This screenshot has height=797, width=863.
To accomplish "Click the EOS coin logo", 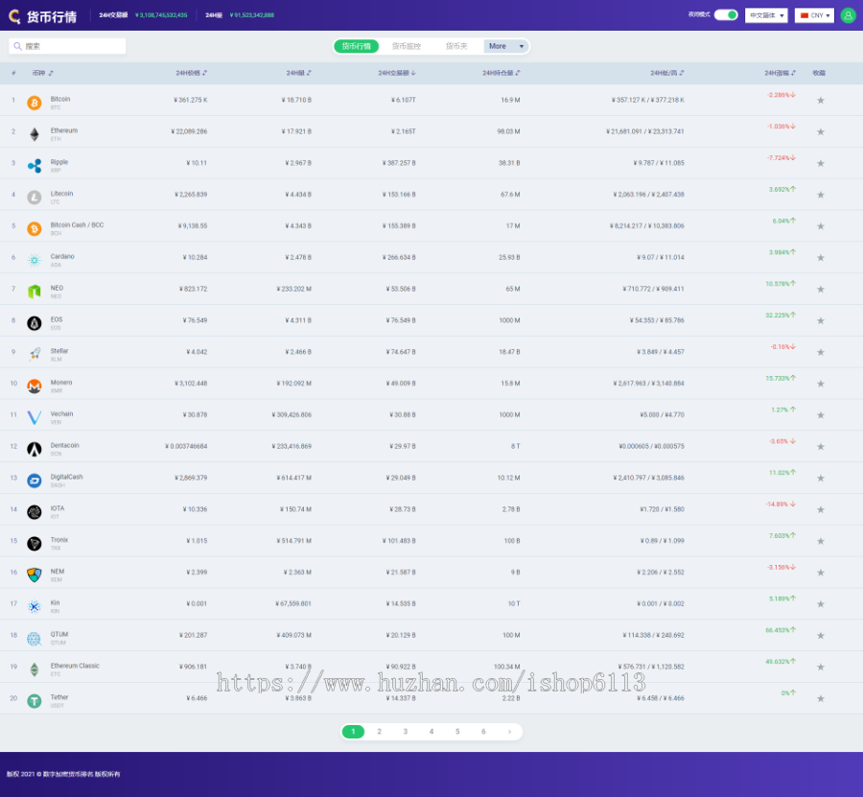I will coord(35,323).
